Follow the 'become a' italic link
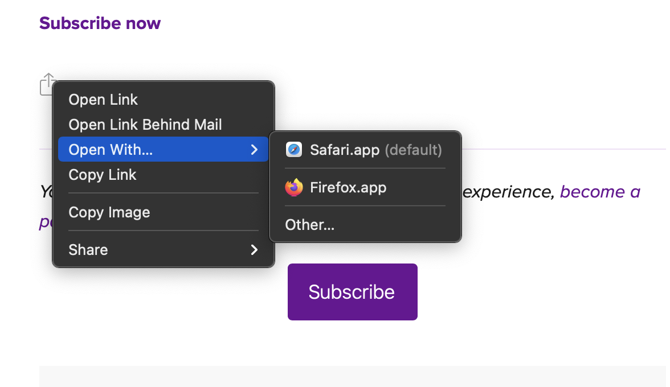Viewport: 670px width, 387px height. [600, 192]
